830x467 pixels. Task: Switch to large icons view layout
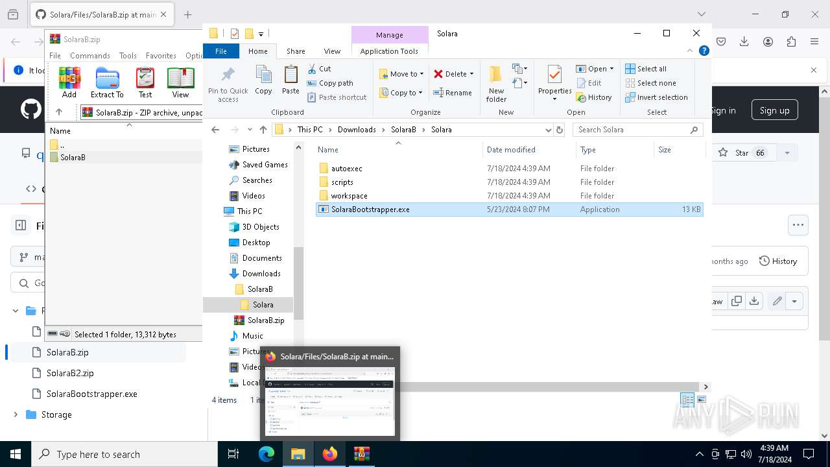pyautogui.click(x=701, y=400)
